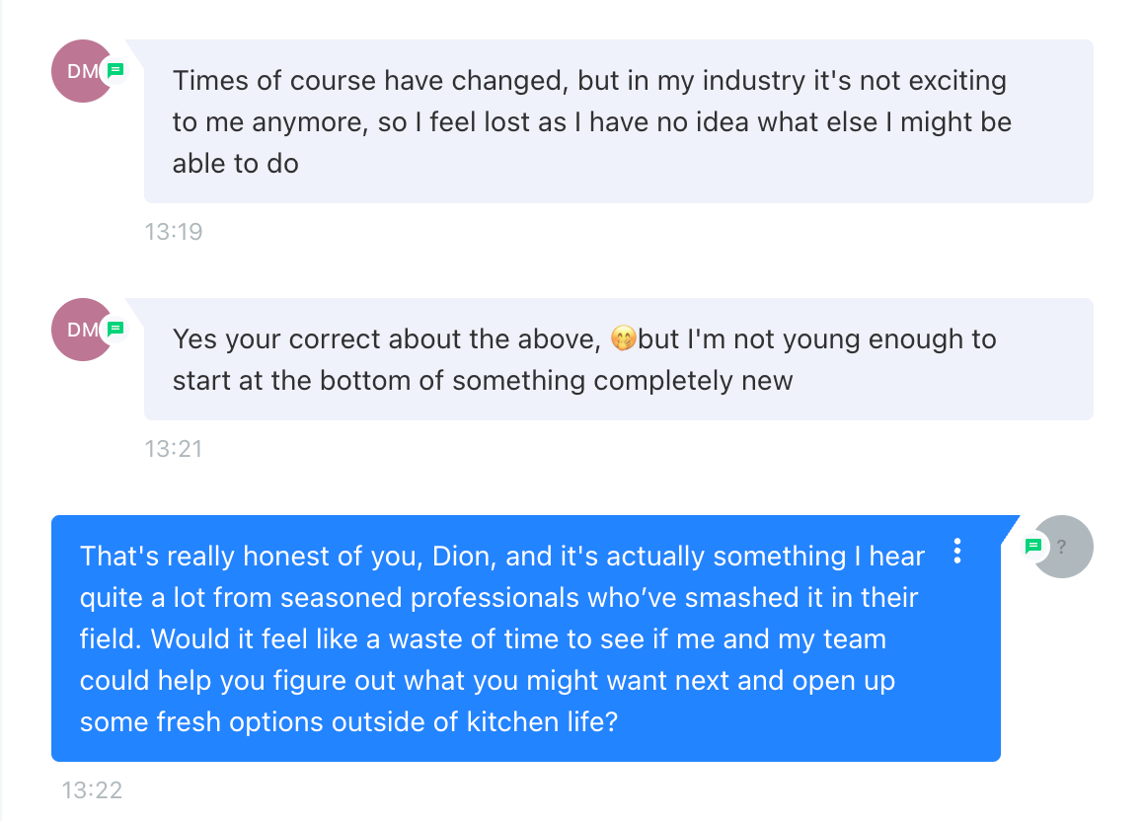Image resolution: width=1143 pixels, height=821 pixels.
Task: Click the DM avatar next to the 13:21 message
Action: tap(82, 330)
